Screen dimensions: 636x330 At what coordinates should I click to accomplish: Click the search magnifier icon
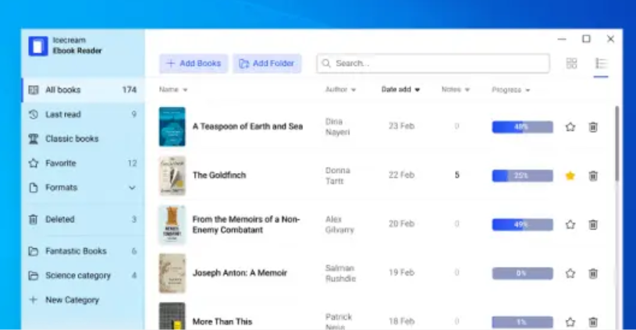[326, 63]
